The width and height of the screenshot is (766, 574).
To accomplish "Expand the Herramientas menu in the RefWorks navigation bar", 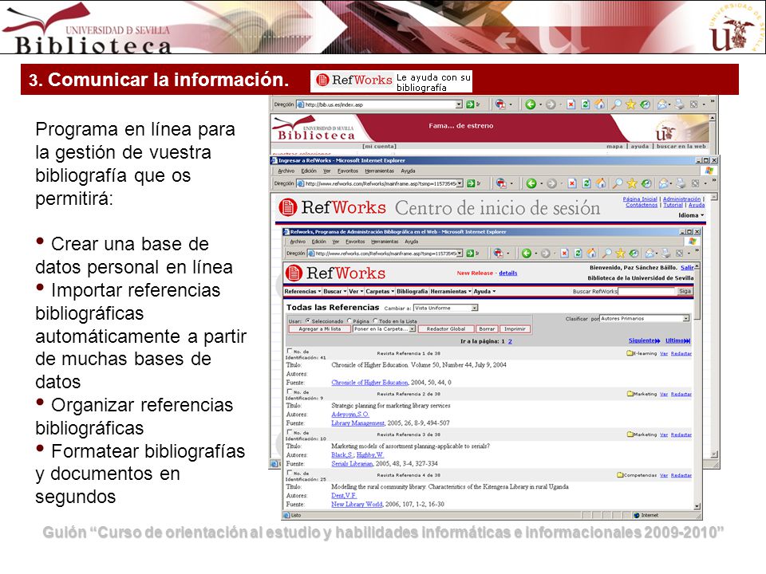I will click(x=451, y=292).
